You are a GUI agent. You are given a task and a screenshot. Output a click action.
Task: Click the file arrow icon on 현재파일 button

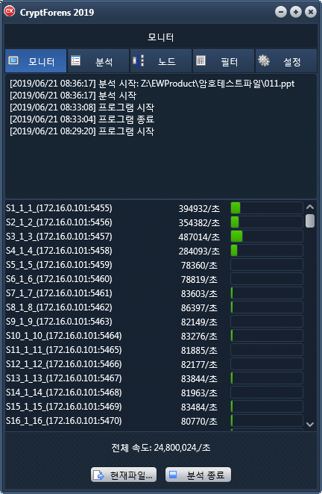click(99, 475)
